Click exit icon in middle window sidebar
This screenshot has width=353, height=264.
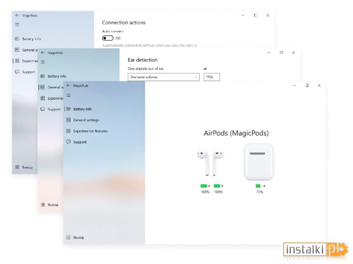pos(43,204)
